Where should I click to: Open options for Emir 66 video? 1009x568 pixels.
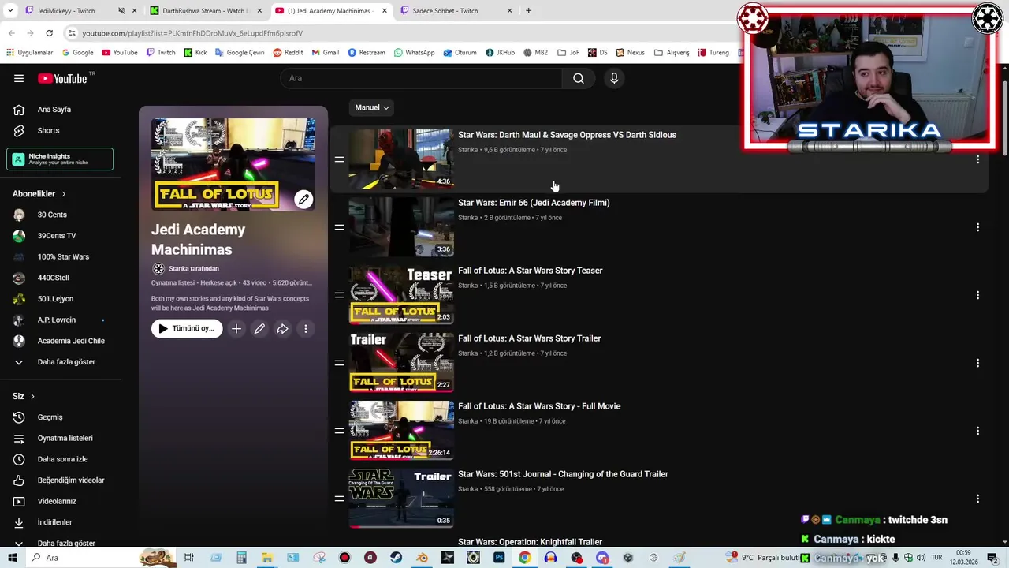click(x=977, y=227)
